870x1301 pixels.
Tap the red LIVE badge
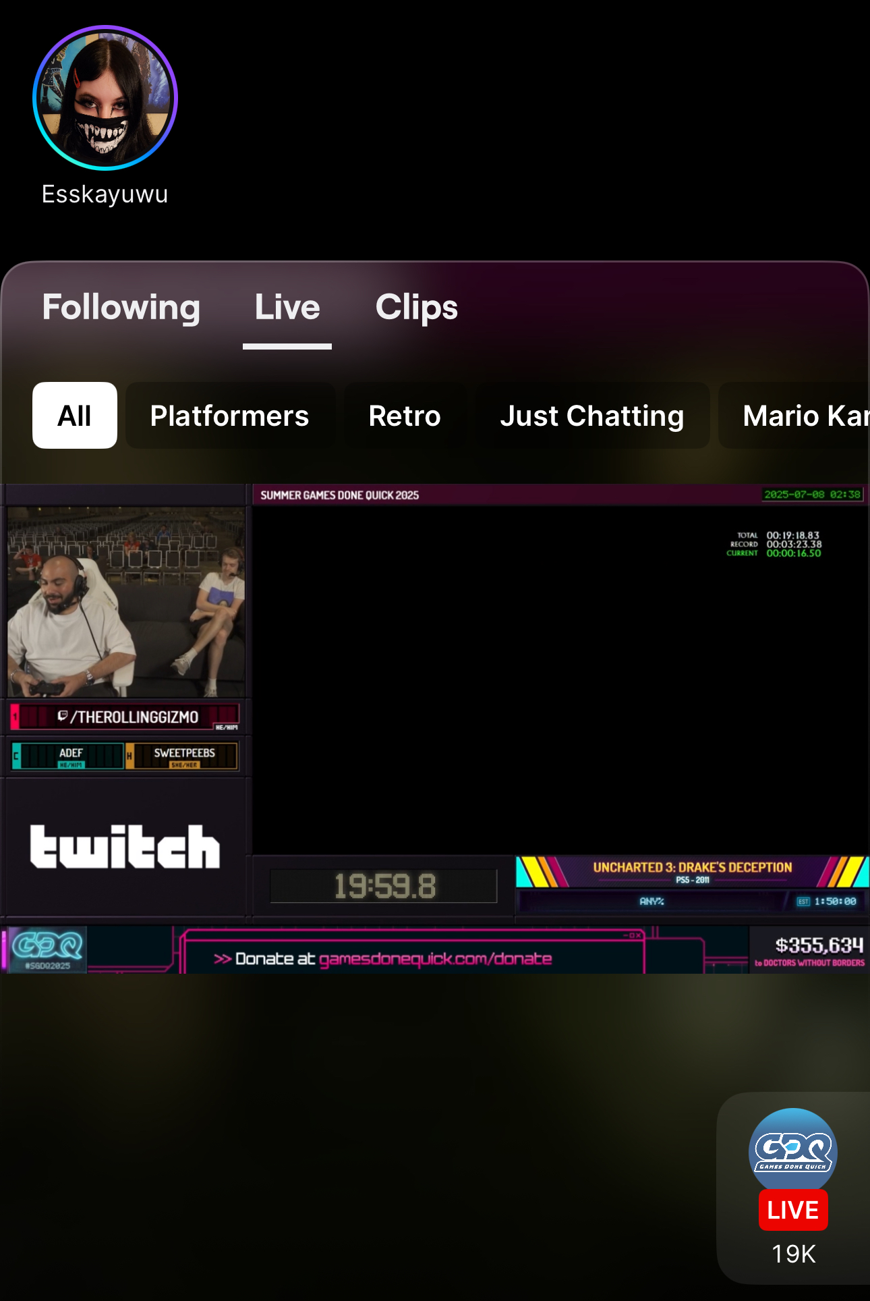793,1210
